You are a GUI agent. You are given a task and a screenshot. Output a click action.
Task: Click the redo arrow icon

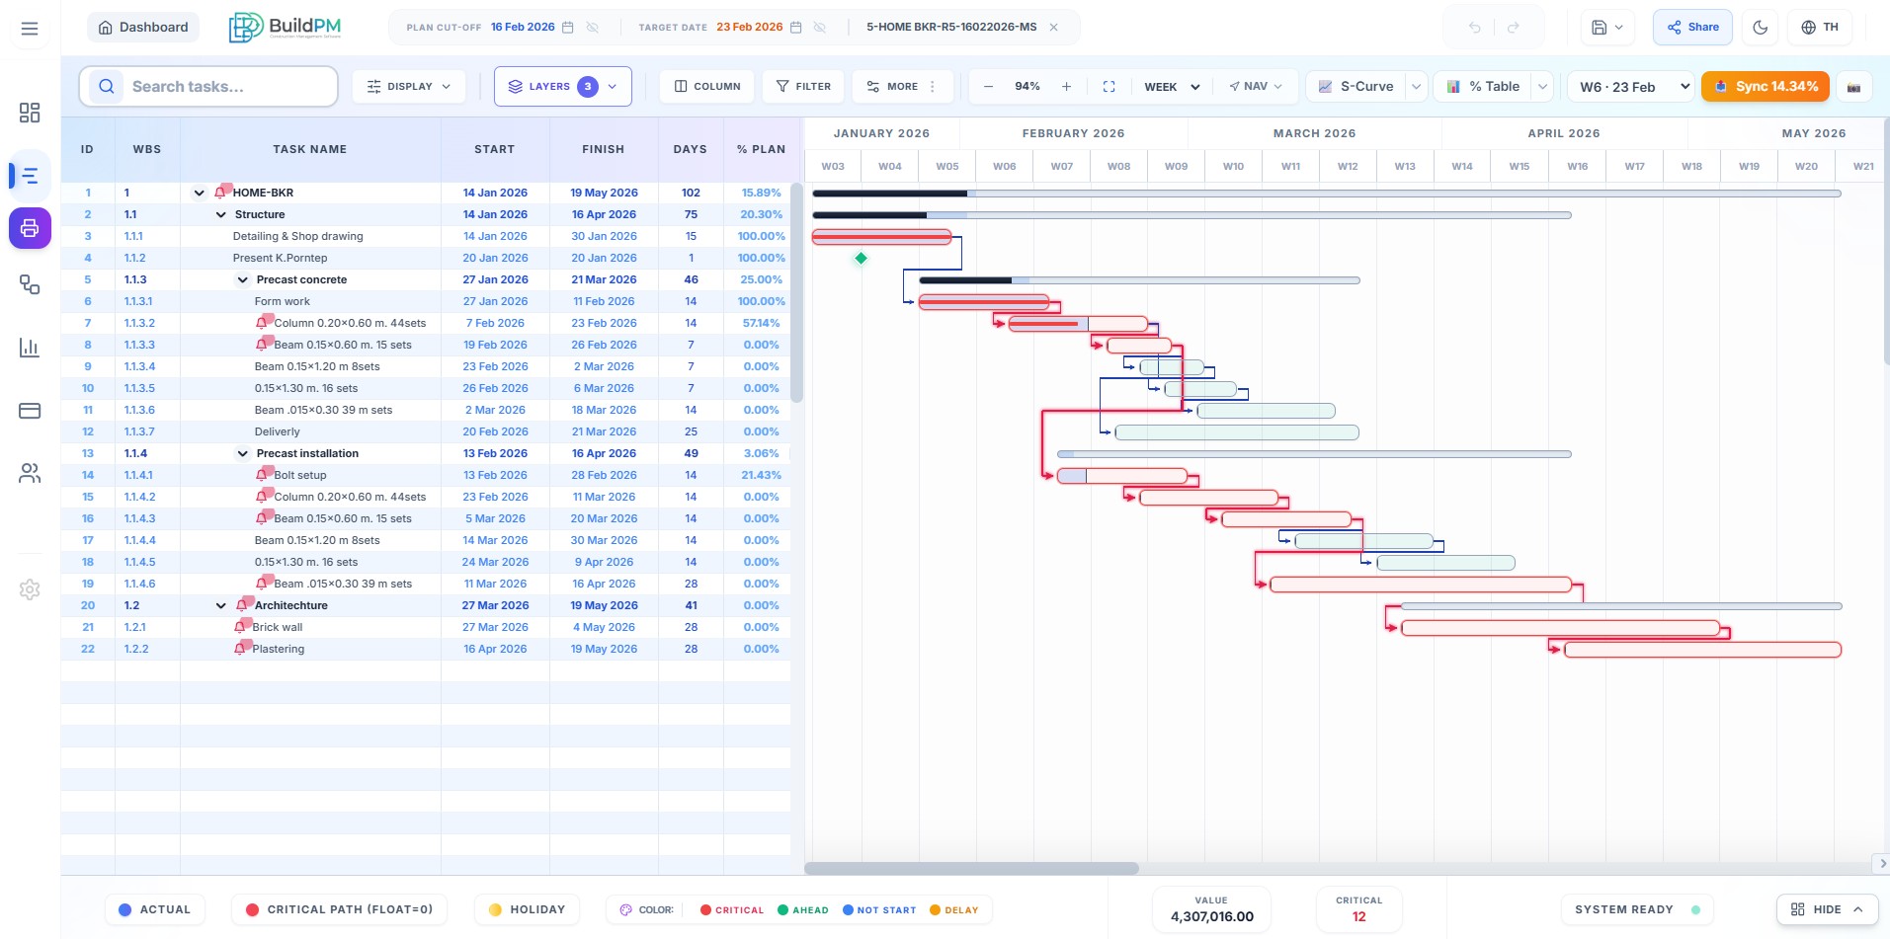coord(1513,28)
